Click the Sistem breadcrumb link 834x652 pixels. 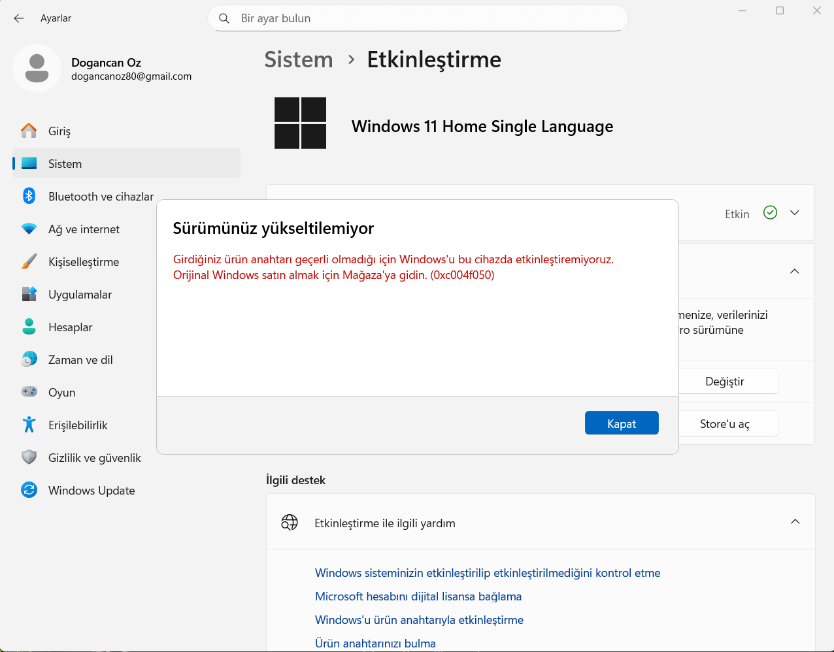click(x=299, y=59)
